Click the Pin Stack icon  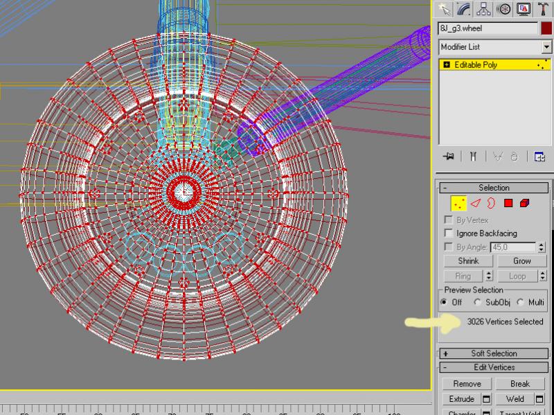449,157
